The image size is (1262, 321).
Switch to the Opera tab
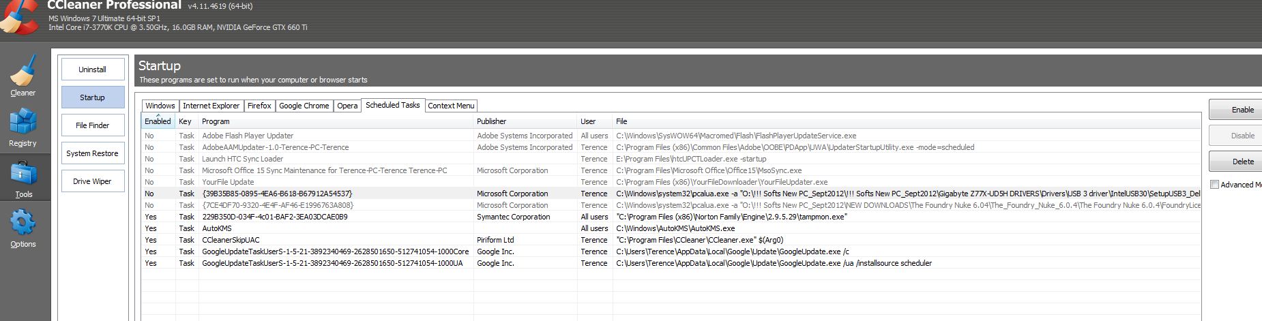pos(347,106)
